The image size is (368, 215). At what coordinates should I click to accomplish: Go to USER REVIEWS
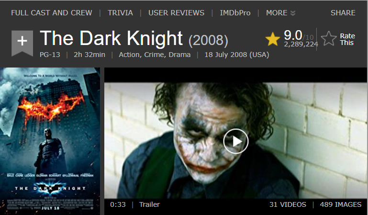pyautogui.click(x=176, y=12)
